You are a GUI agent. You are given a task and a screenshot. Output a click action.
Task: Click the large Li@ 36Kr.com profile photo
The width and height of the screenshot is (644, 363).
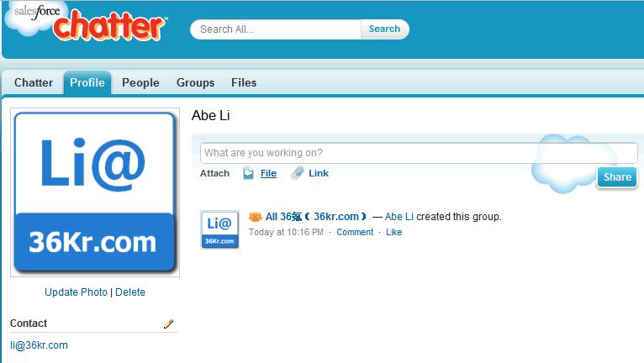pyautogui.click(x=95, y=192)
